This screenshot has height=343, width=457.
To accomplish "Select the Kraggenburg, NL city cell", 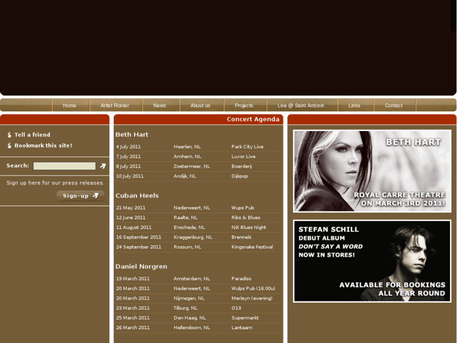I will pyautogui.click(x=193, y=237).
